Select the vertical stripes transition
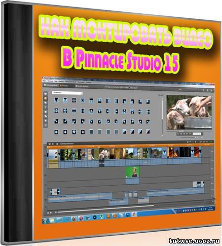The height and width of the screenshot is (246, 222). [x=108, y=132]
